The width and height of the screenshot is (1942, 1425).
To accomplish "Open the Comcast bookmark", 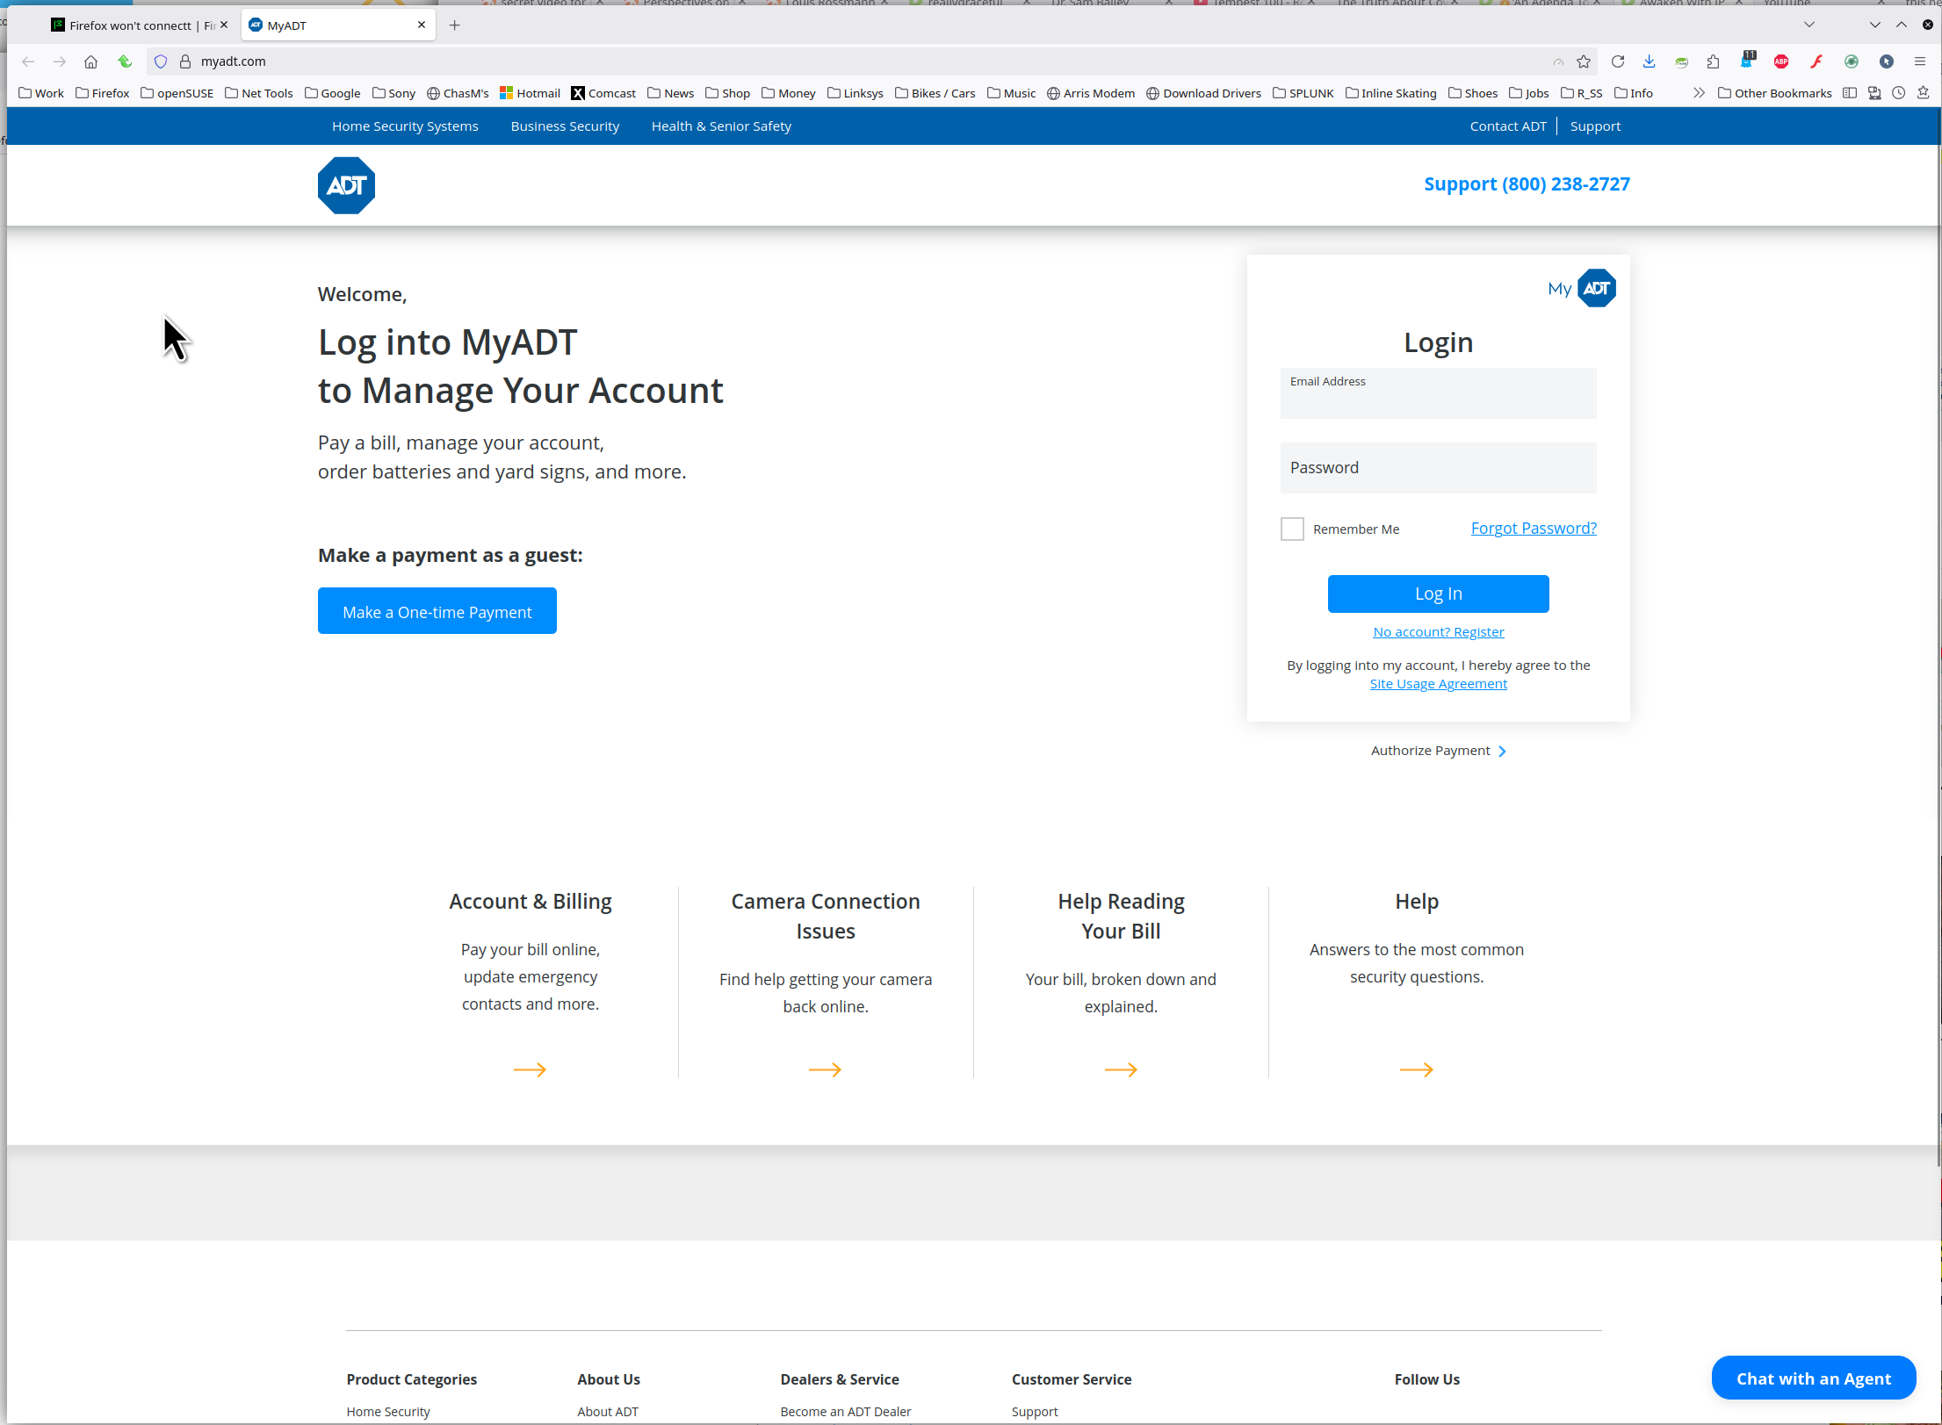I will [x=603, y=93].
